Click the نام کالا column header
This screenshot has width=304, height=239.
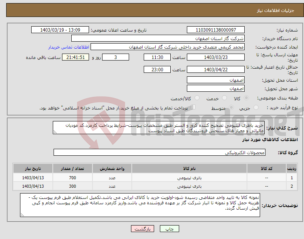(x=189, y=168)
